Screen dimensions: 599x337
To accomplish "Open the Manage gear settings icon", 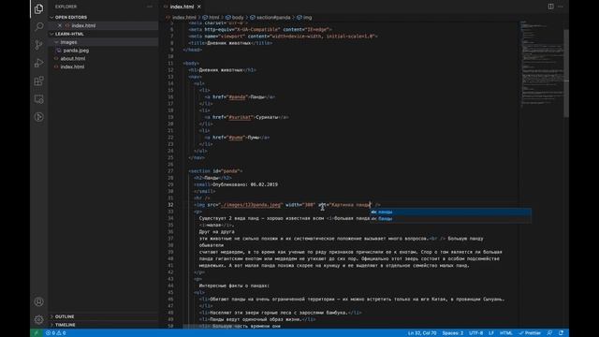I will pyautogui.click(x=38, y=319).
